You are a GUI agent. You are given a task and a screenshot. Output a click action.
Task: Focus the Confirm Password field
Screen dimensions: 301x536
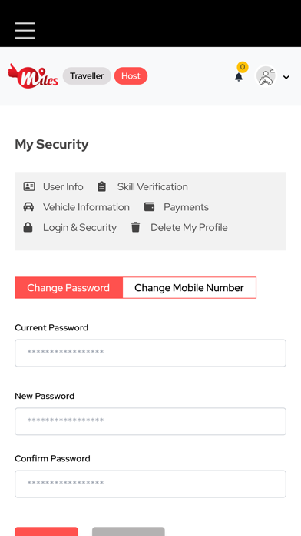[x=150, y=484]
